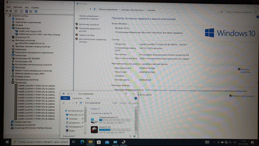This screenshot has height=146, width=259.
Task: Click search field in control panel
Action: click(241, 12)
